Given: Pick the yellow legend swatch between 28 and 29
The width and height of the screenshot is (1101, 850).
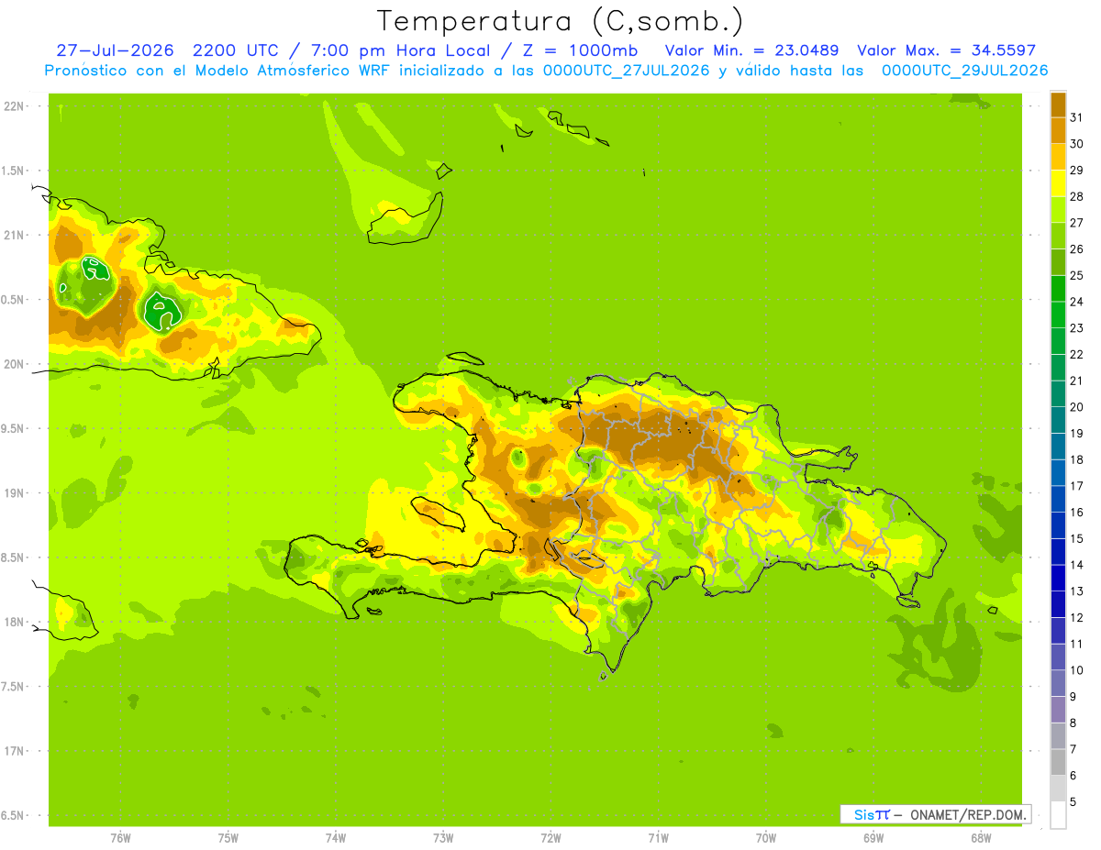Looking at the screenshot, I should pos(1058,182).
